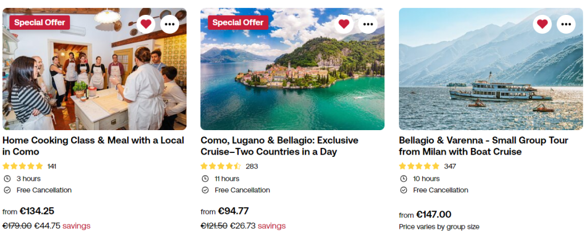Viewport: 586px width, 238px height.
Task: Open more options on Como, Lugano cruise card
Action: tap(368, 24)
